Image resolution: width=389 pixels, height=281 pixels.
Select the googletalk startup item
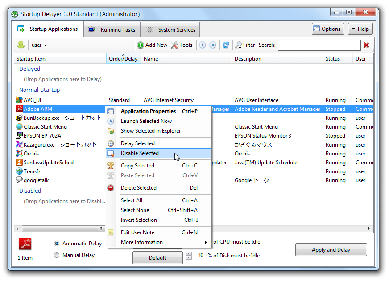tap(36, 180)
